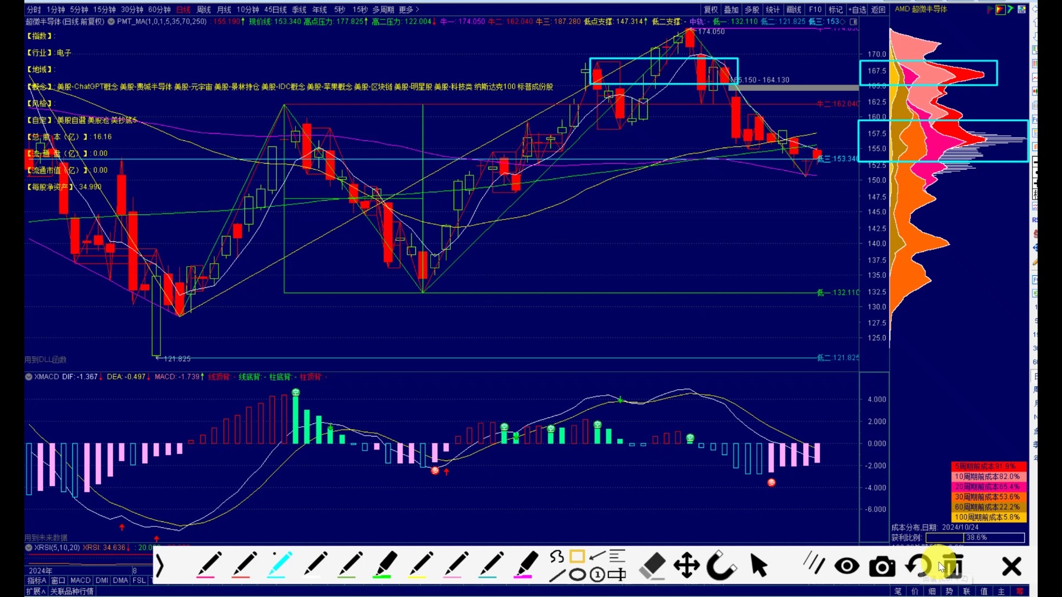Select the yellow-underlined pen tool
Image resolution: width=1062 pixels, height=597 pixels.
pos(421,565)
